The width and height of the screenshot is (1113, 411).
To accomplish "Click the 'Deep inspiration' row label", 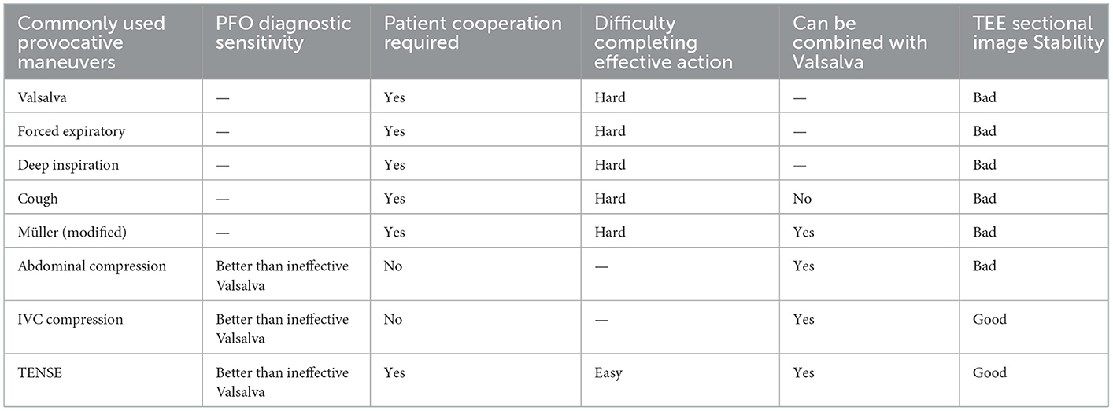I will (x=68, y=165).
